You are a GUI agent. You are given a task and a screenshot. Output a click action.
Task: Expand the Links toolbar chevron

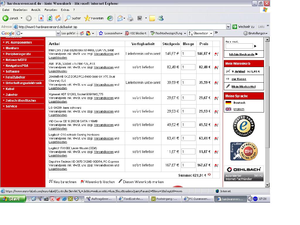coord(268,26)
